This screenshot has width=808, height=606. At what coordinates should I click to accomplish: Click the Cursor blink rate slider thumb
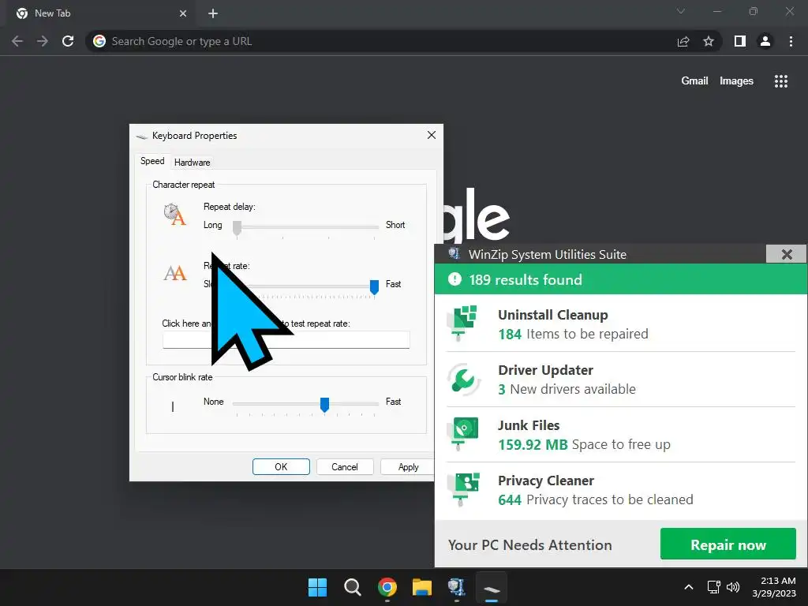coord(324,405)
